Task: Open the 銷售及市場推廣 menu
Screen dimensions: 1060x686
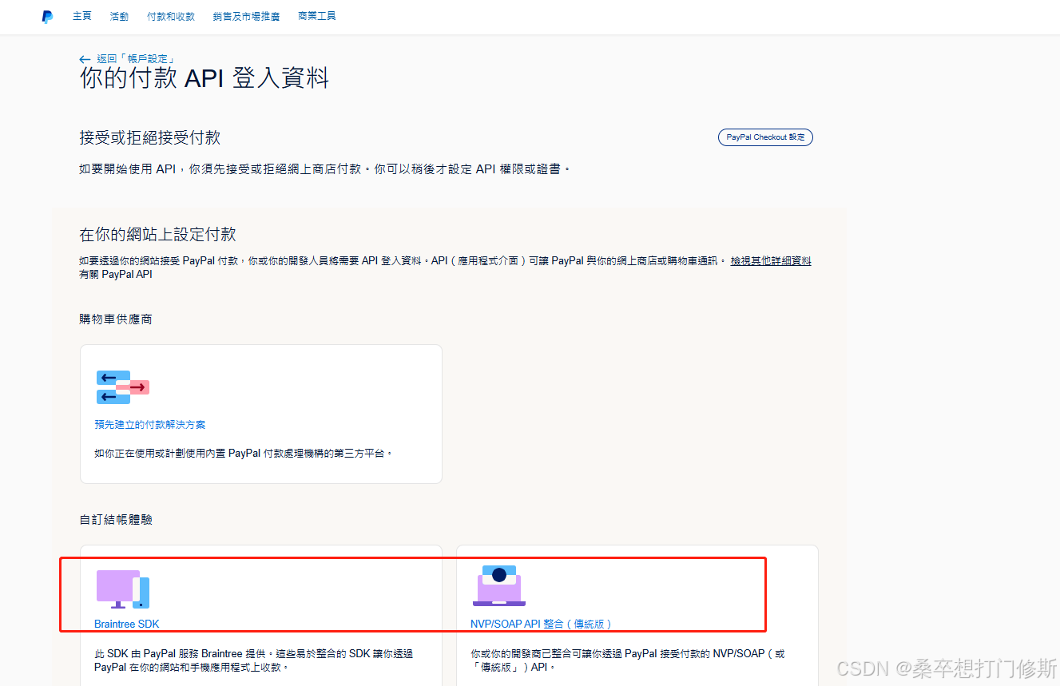Action: pyautogui.click(x=246, y=16)
